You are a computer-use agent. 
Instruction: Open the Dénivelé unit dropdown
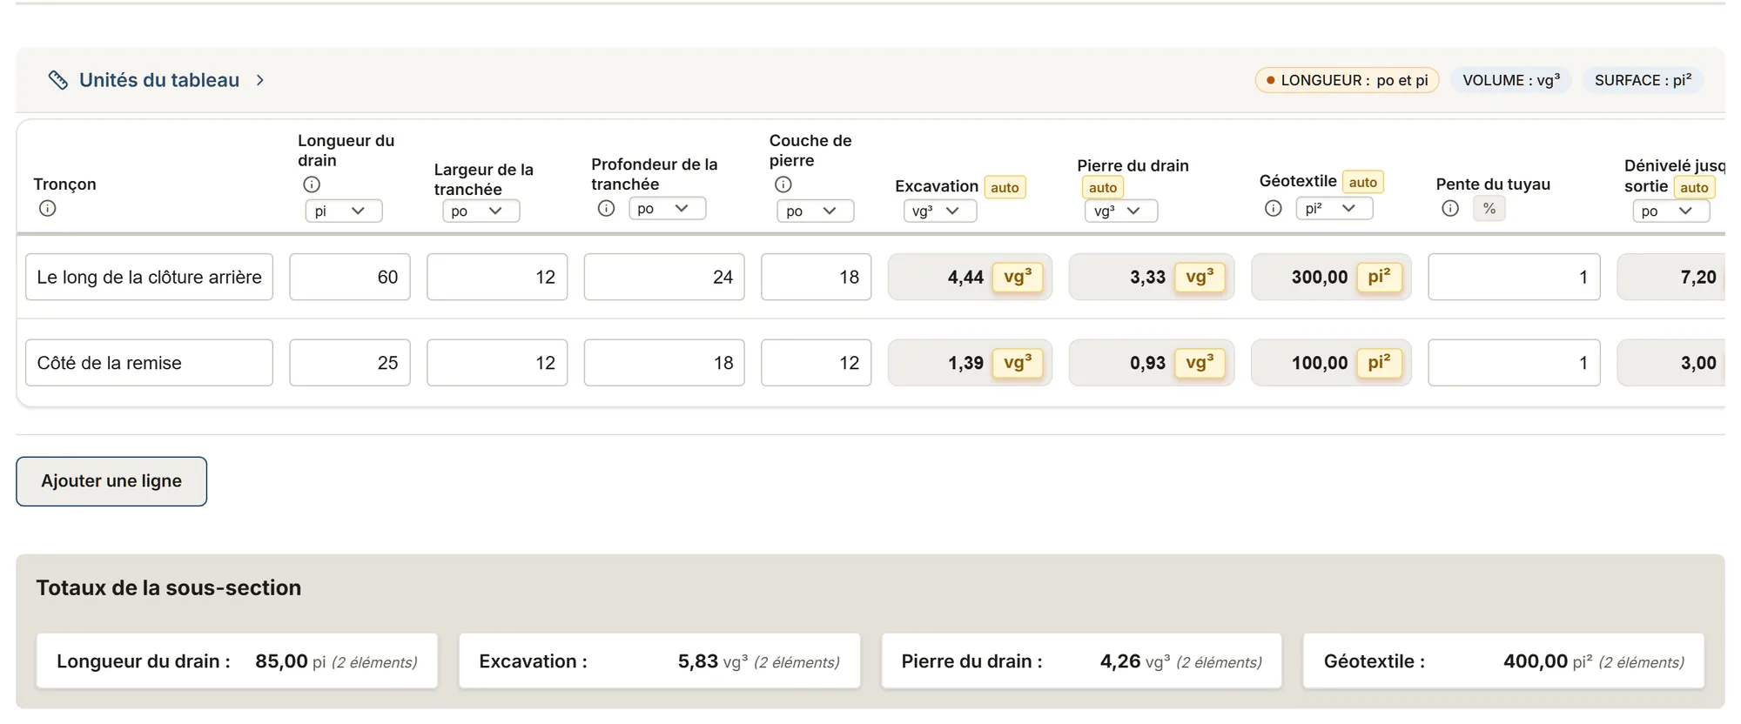[x=1671, y=211]
